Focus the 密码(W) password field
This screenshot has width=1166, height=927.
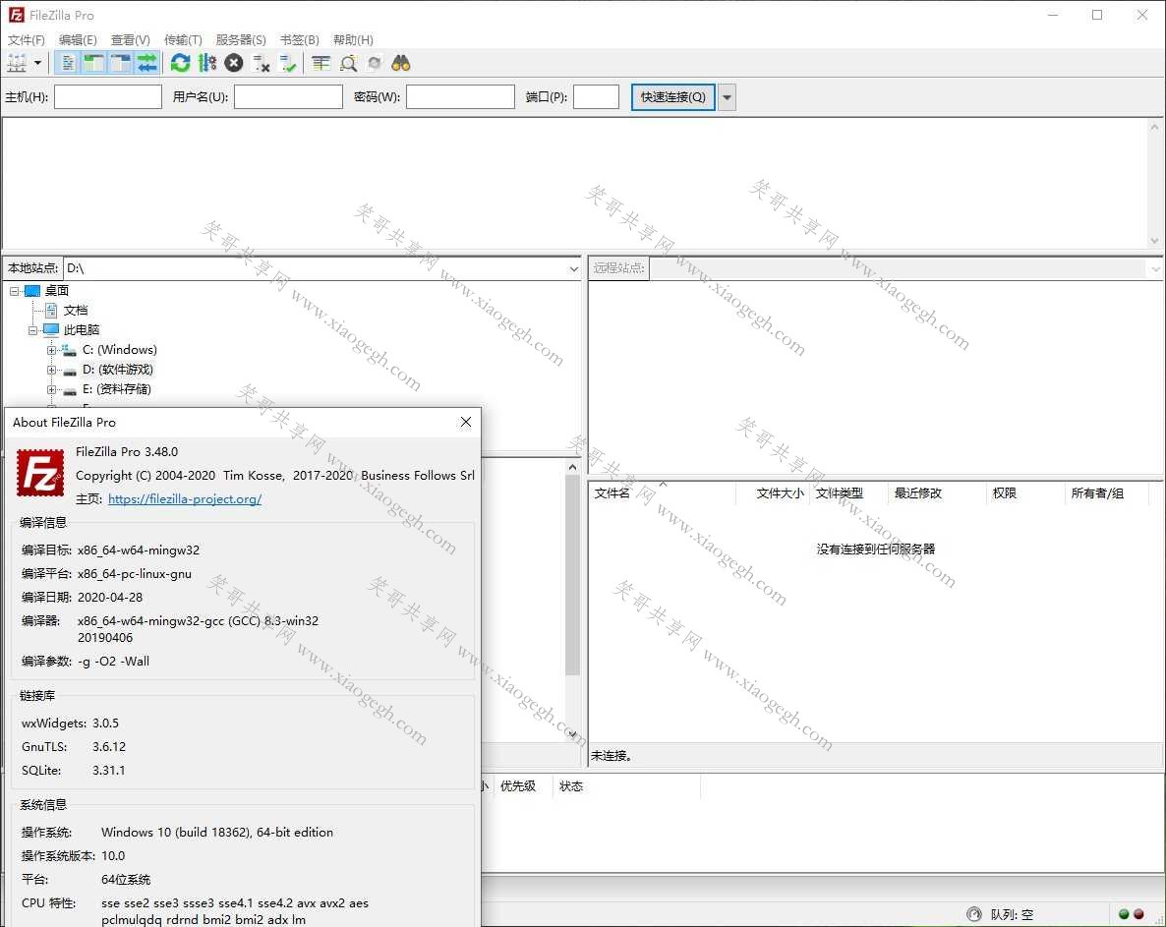pos(460,96)
